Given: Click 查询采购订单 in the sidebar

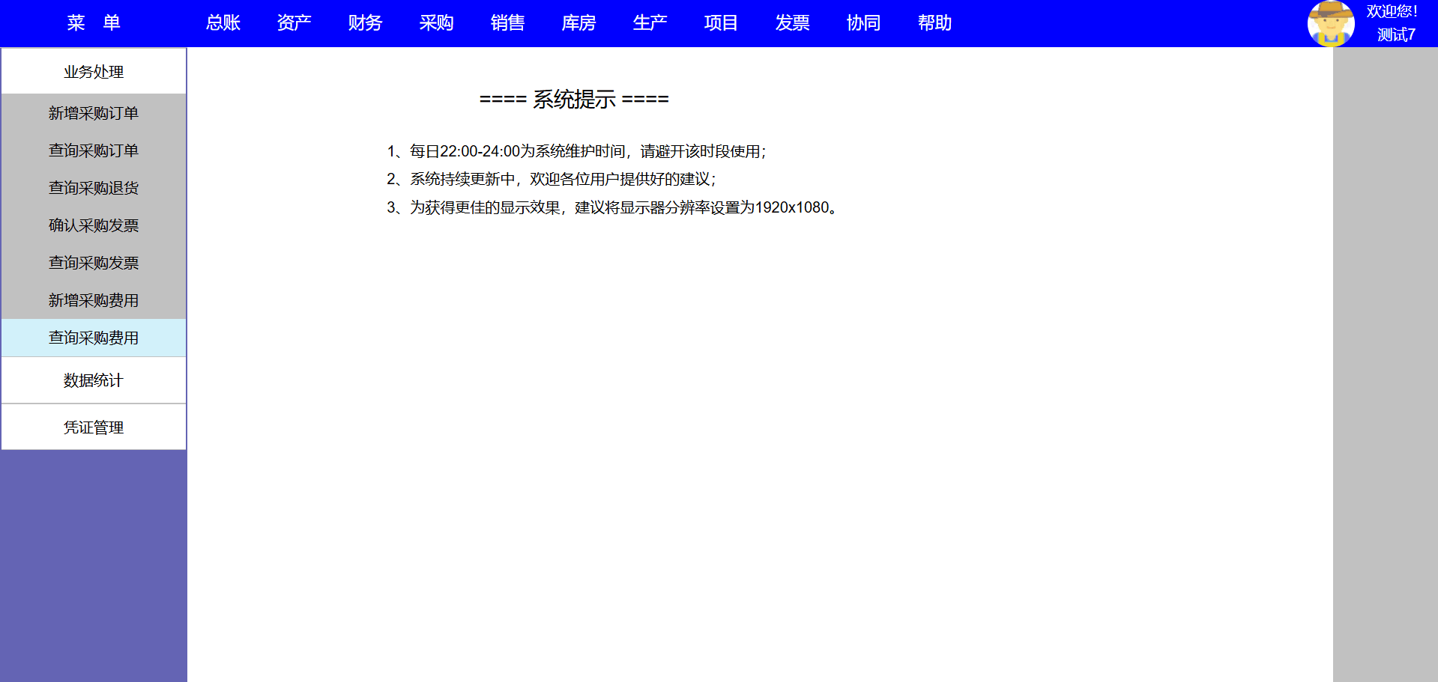Looking at the screenshot, I should pos(94,150).
